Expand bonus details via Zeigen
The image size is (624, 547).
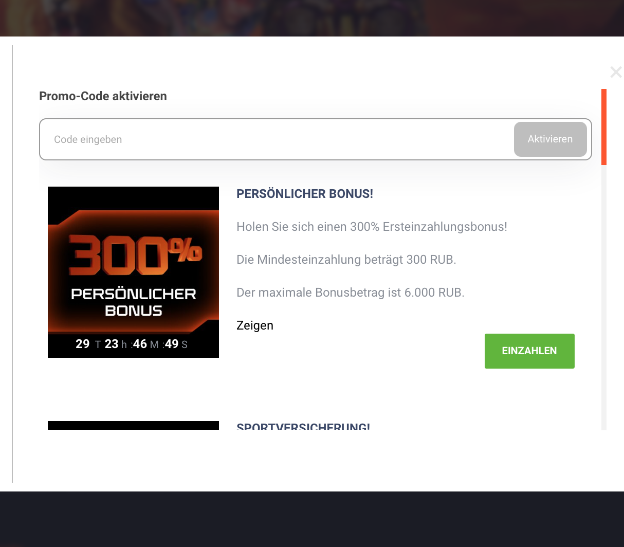pos(255,325)
